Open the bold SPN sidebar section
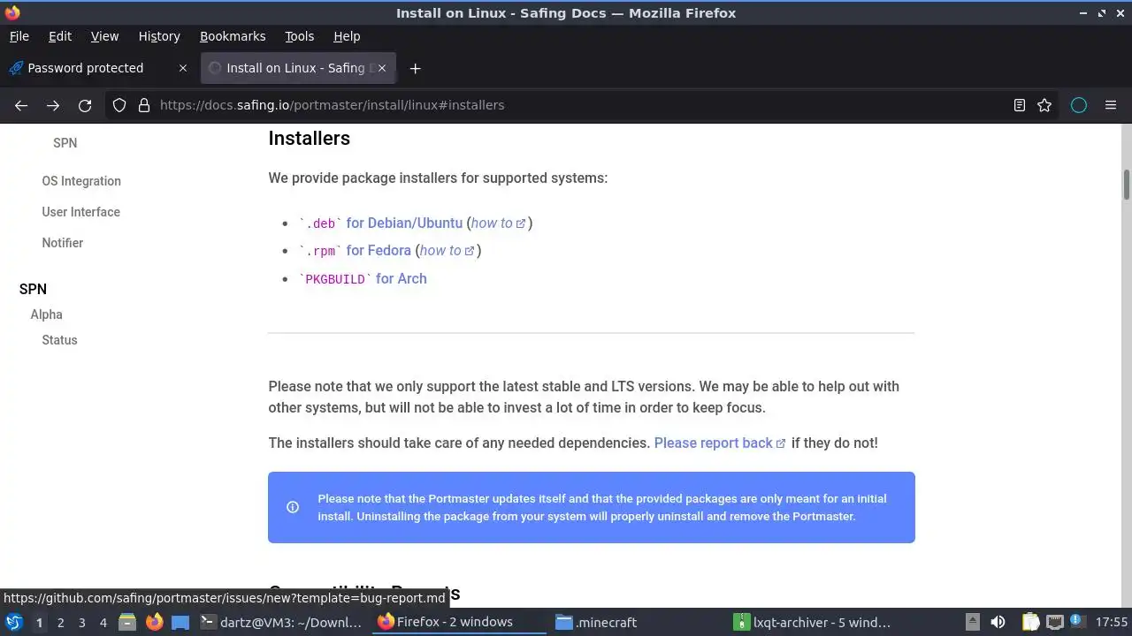This screenshot has width=1132, height=636. [x=33, y=289]
